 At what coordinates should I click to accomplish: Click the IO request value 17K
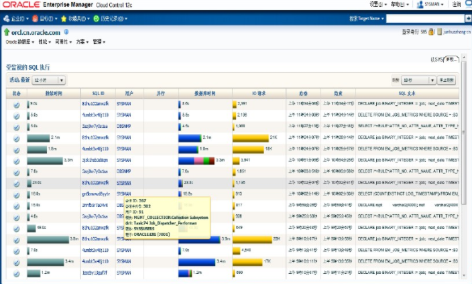point(268,261)
